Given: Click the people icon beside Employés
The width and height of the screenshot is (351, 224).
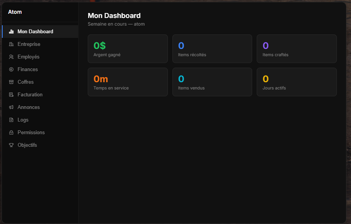Looking at the screenshot, I should (x=11, y=57).
